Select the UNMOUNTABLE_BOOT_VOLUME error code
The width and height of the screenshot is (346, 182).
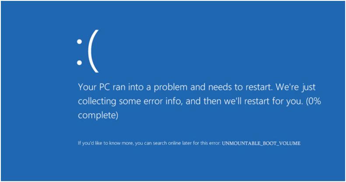tap(261, 143)
